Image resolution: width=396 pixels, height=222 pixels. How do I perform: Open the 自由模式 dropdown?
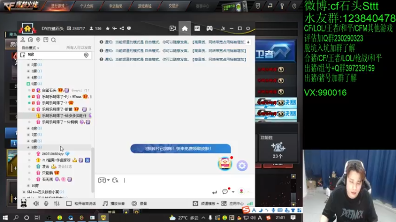coord(30,48)
